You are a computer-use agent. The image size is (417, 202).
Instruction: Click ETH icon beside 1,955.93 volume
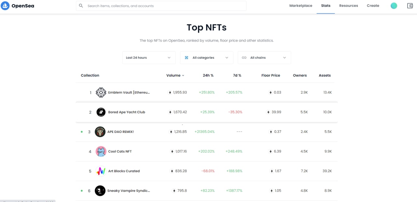[170, 92]
